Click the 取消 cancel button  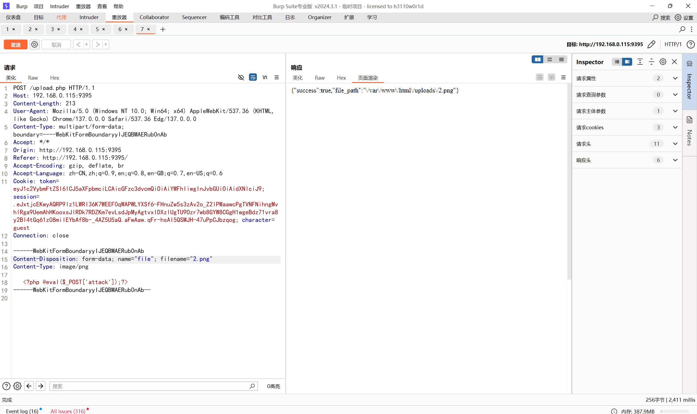pos(56,45)
